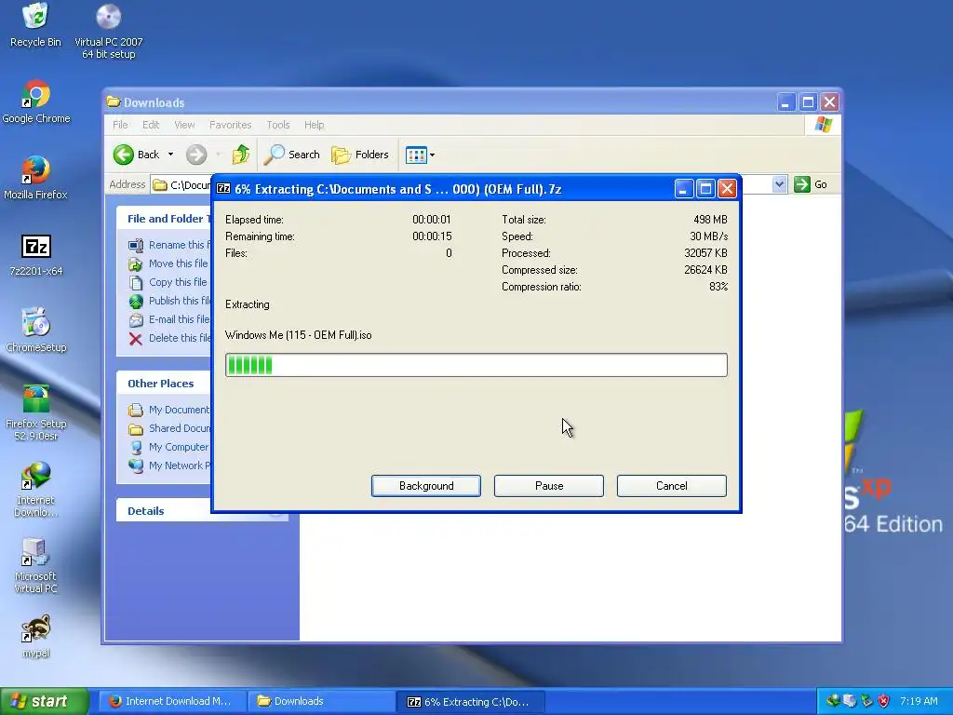
Task: Open the Tools menu in Downloads
Action: (277, 125)
